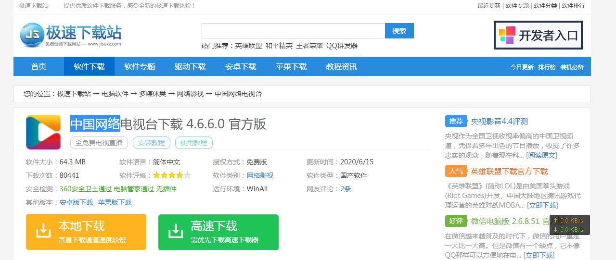The image size is (616, 260).
Task: Click the 英雄联盟 hot recommendation link
Action: [x=248, y=46]
